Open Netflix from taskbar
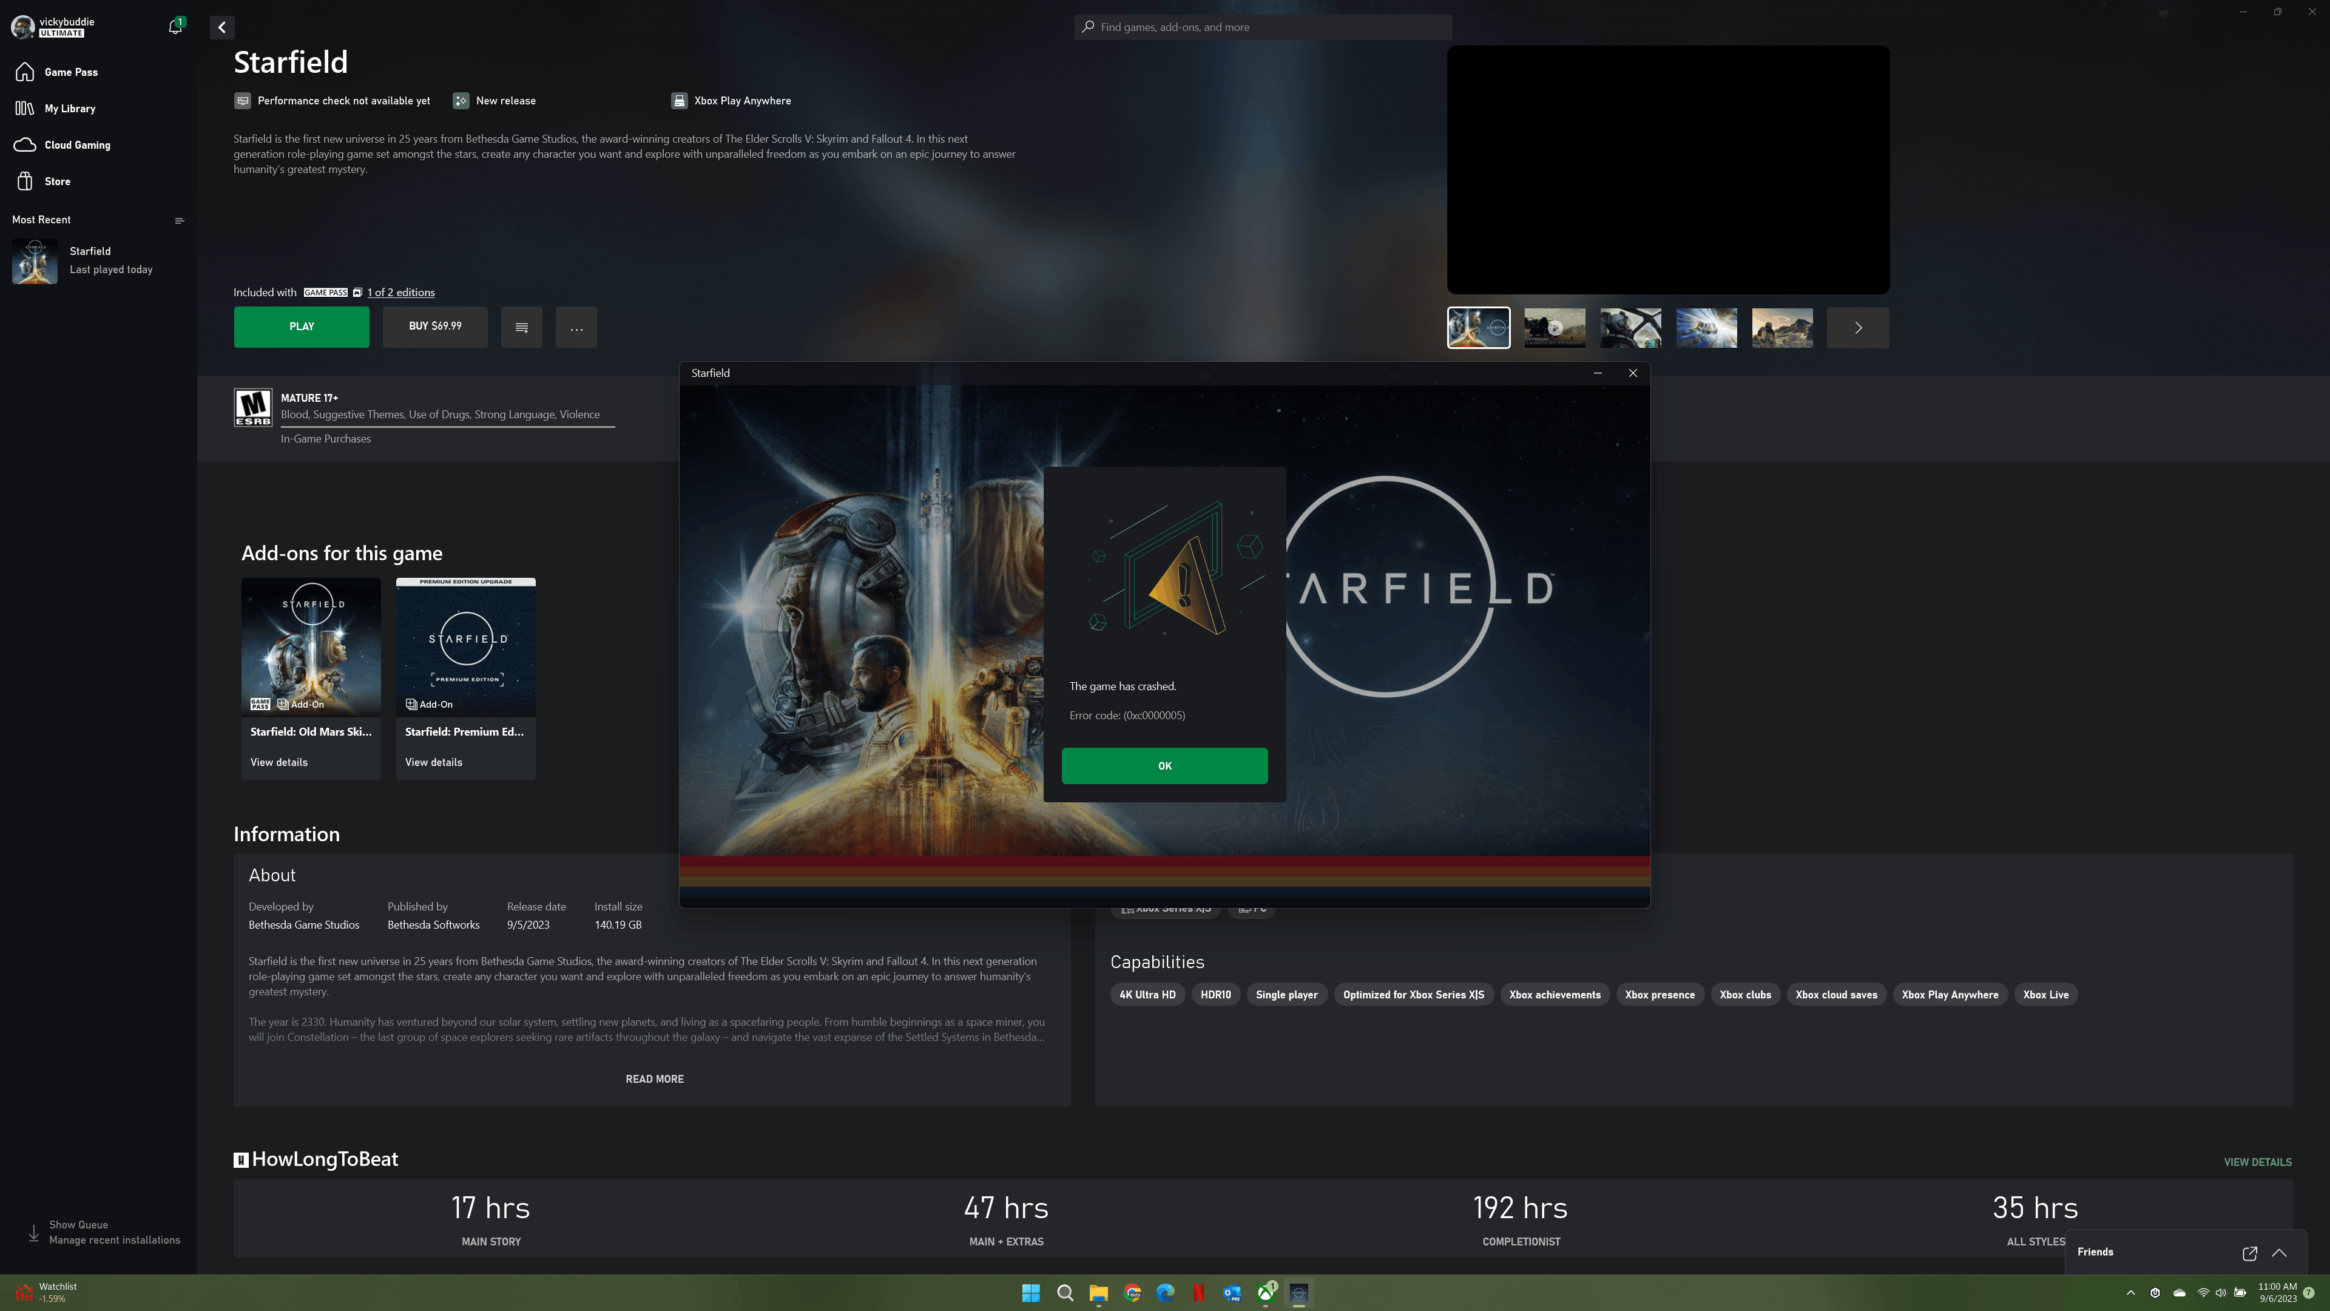This screenshot has height=1311, width=2330. coord(1198,1293)
